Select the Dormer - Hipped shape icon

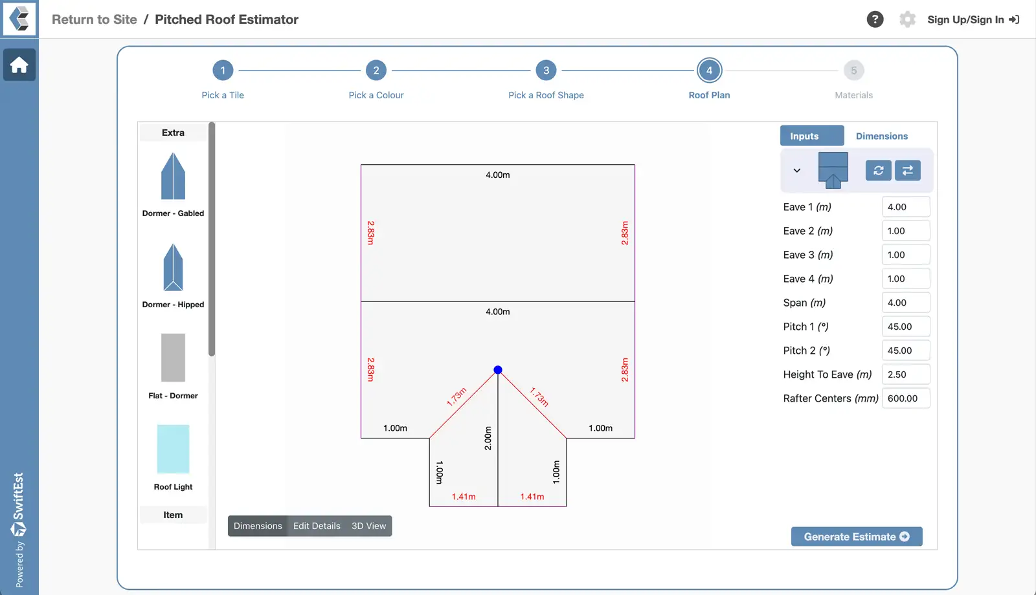[173, 268]
